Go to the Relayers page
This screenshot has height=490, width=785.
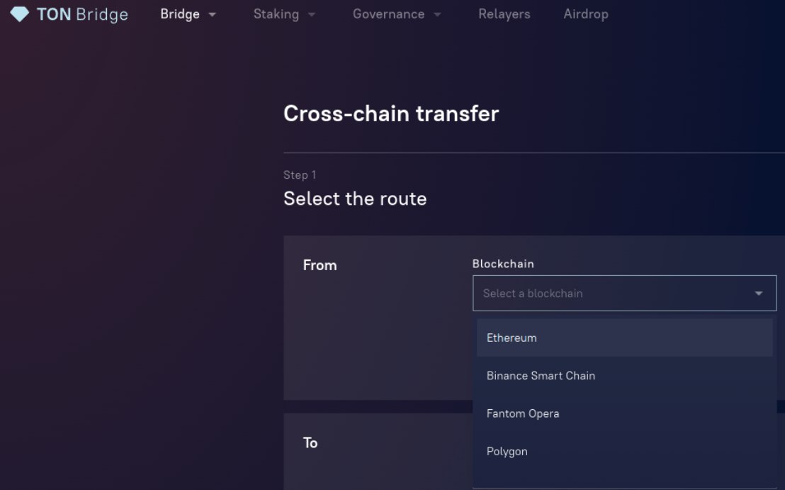(x=504, y=14)
